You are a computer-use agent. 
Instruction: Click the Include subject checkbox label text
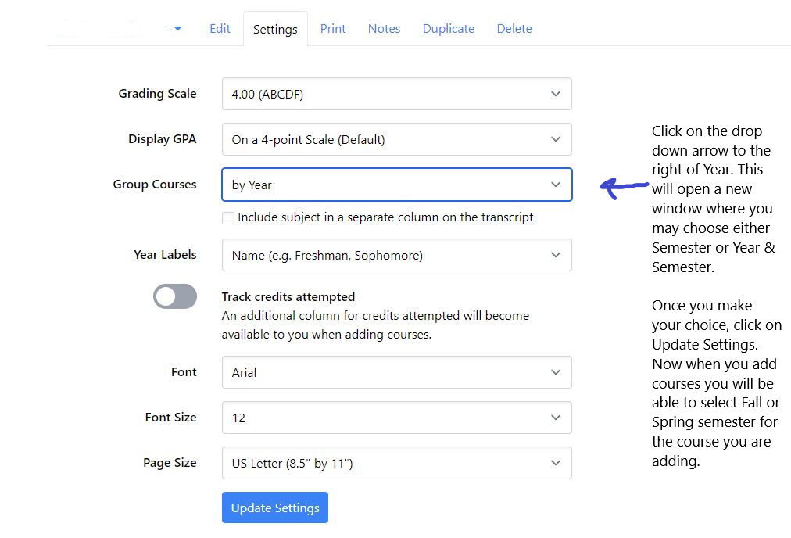pos(385,217)
